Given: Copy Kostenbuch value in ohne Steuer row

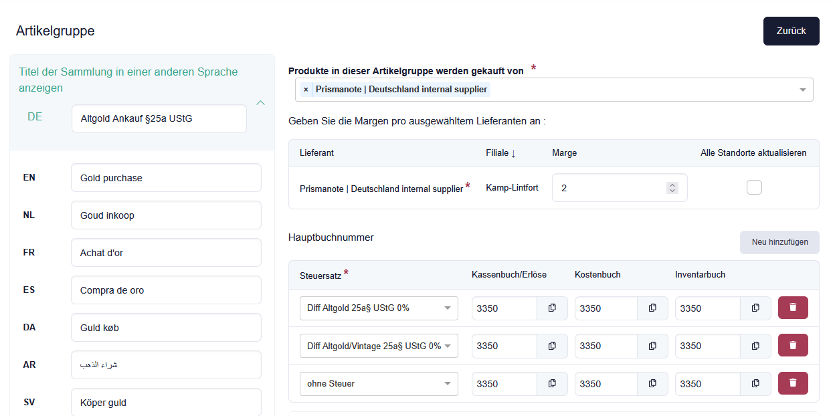Looking at the screenshot, I should tap(652, 384).
